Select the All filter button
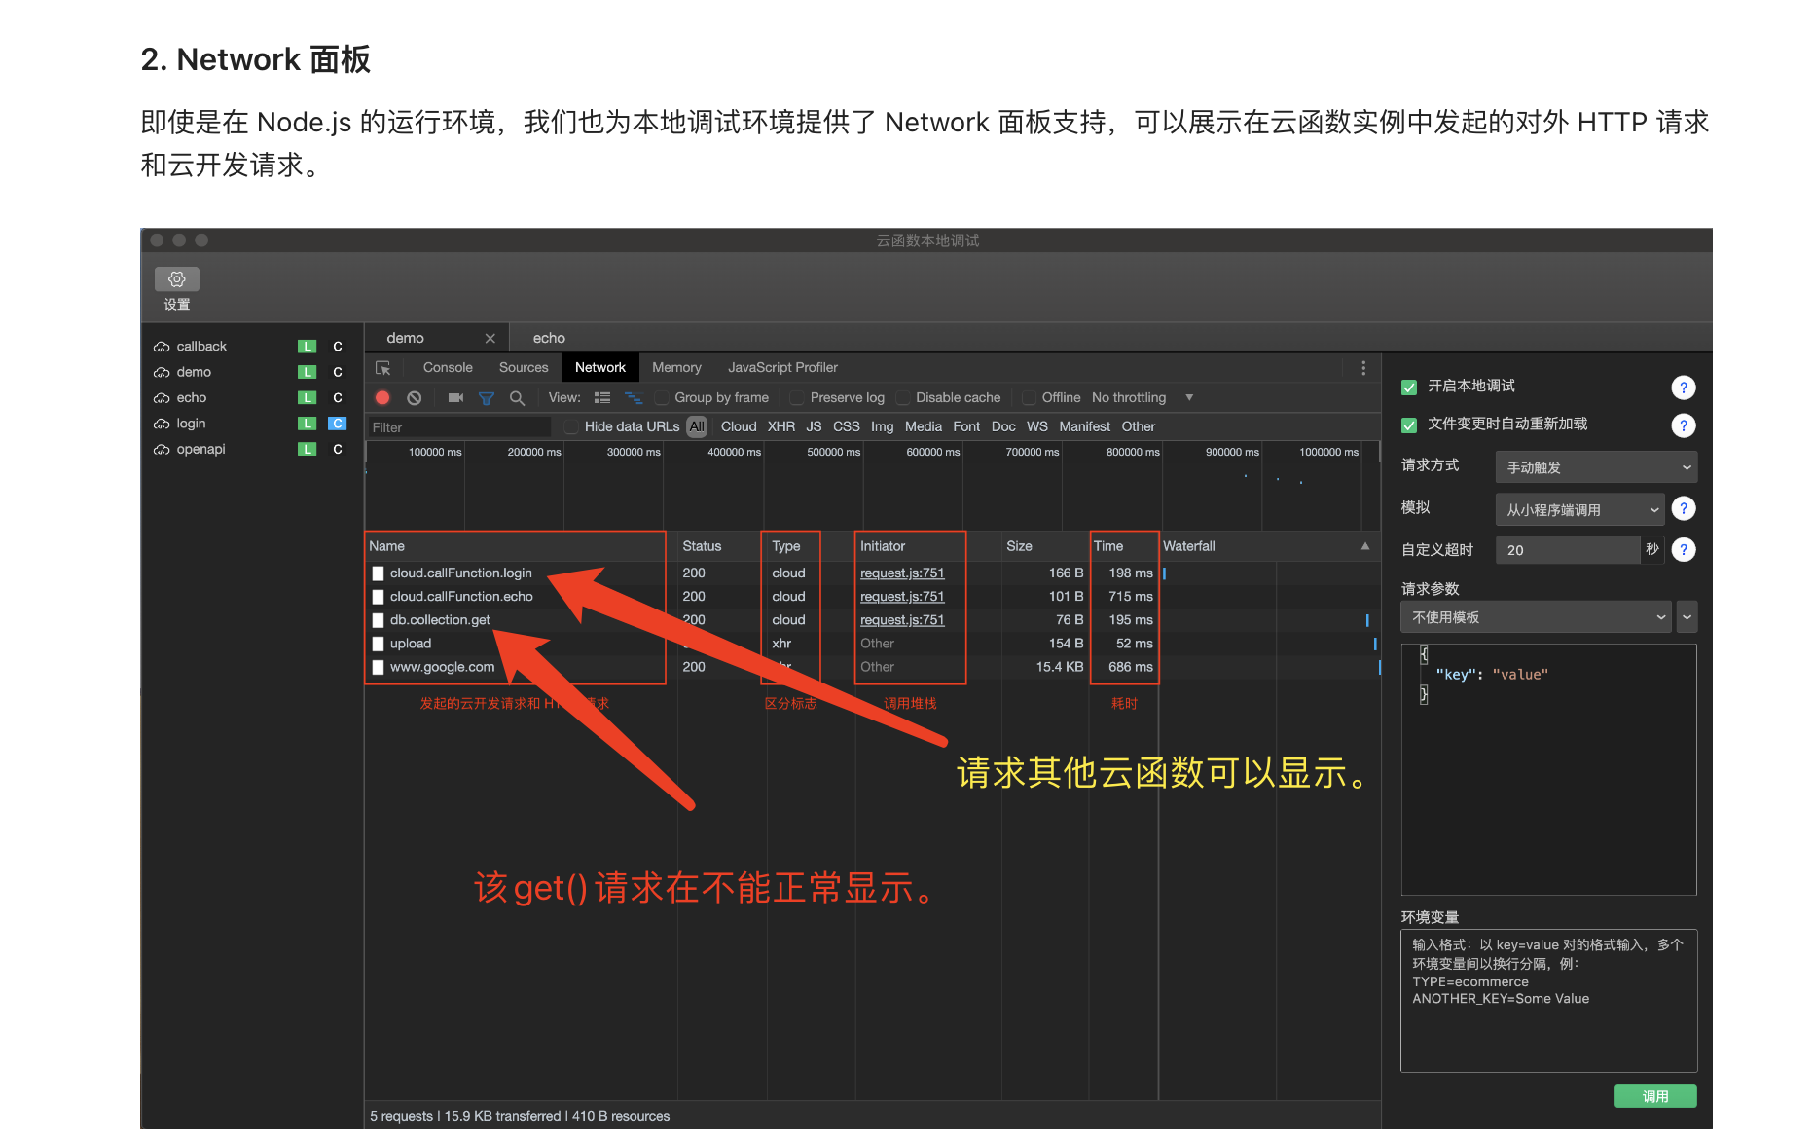Image resolution: width=1814 pixels, height=1145 pixels. (x=697, y=426)
